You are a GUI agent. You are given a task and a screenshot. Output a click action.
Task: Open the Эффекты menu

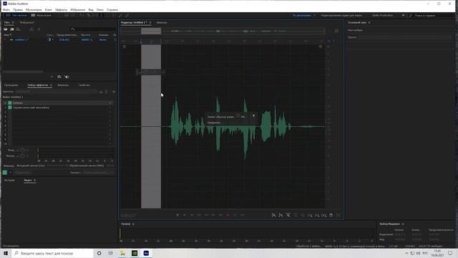click(x=61, y=9)
